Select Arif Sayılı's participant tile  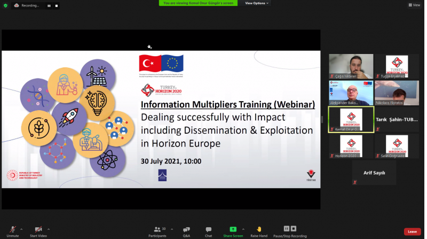pos(374,173)
